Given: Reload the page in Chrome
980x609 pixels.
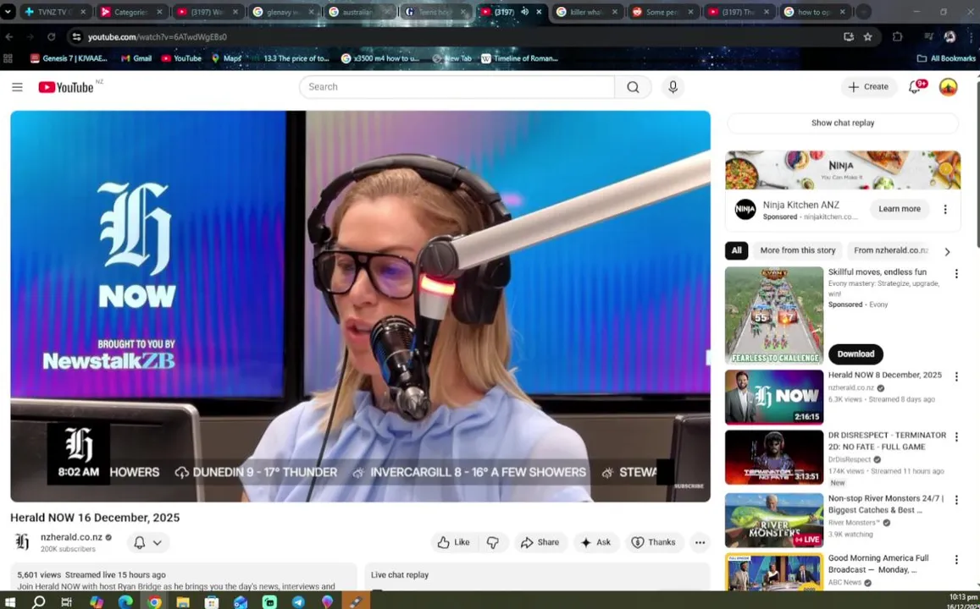Looking at the screenshot, I should 52,37.
